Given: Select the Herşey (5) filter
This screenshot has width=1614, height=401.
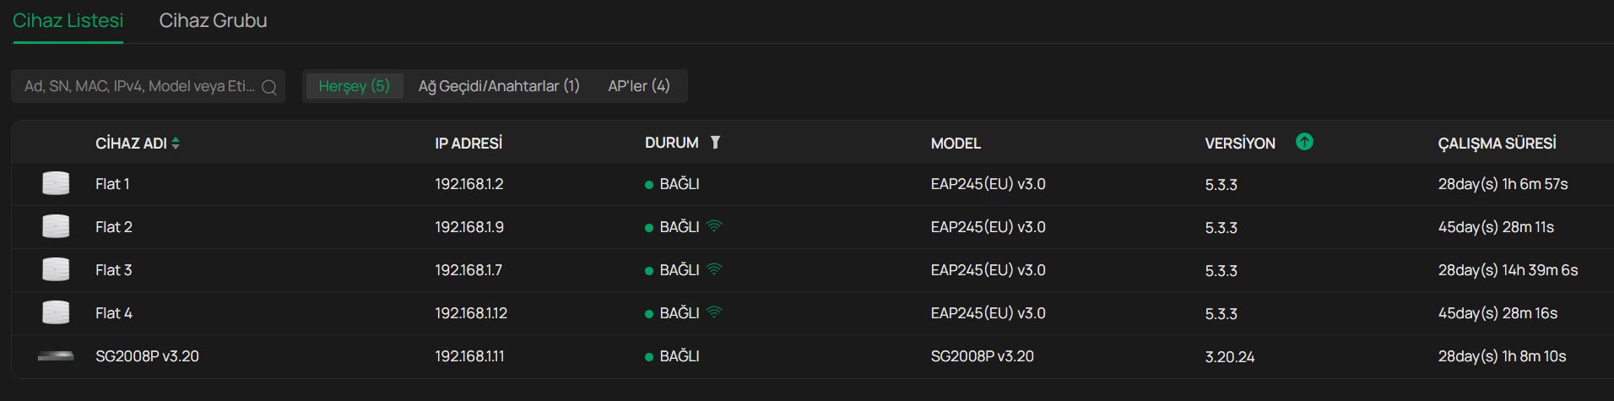Looking at the screenshot, I should click(x=355, y=86).
